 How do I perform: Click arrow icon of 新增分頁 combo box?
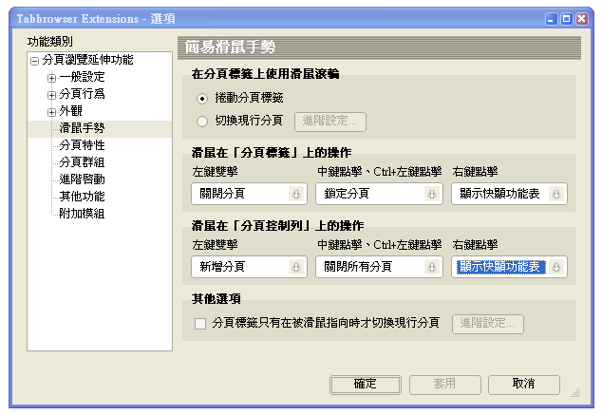pyautogui.click(x=296, y=267)
